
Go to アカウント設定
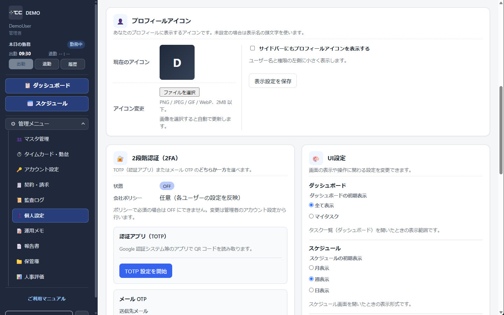coord(50,169)
